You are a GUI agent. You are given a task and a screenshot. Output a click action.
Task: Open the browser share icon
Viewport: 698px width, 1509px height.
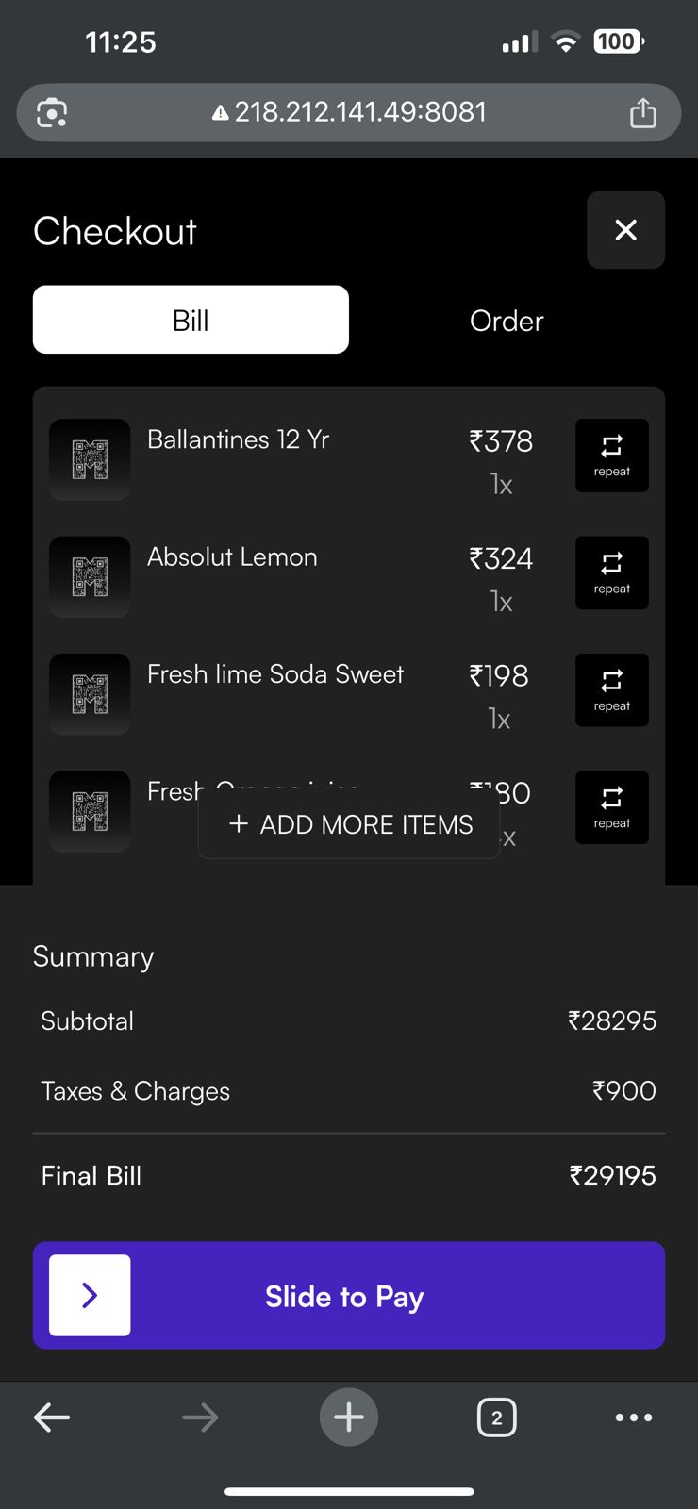[643, 112]
